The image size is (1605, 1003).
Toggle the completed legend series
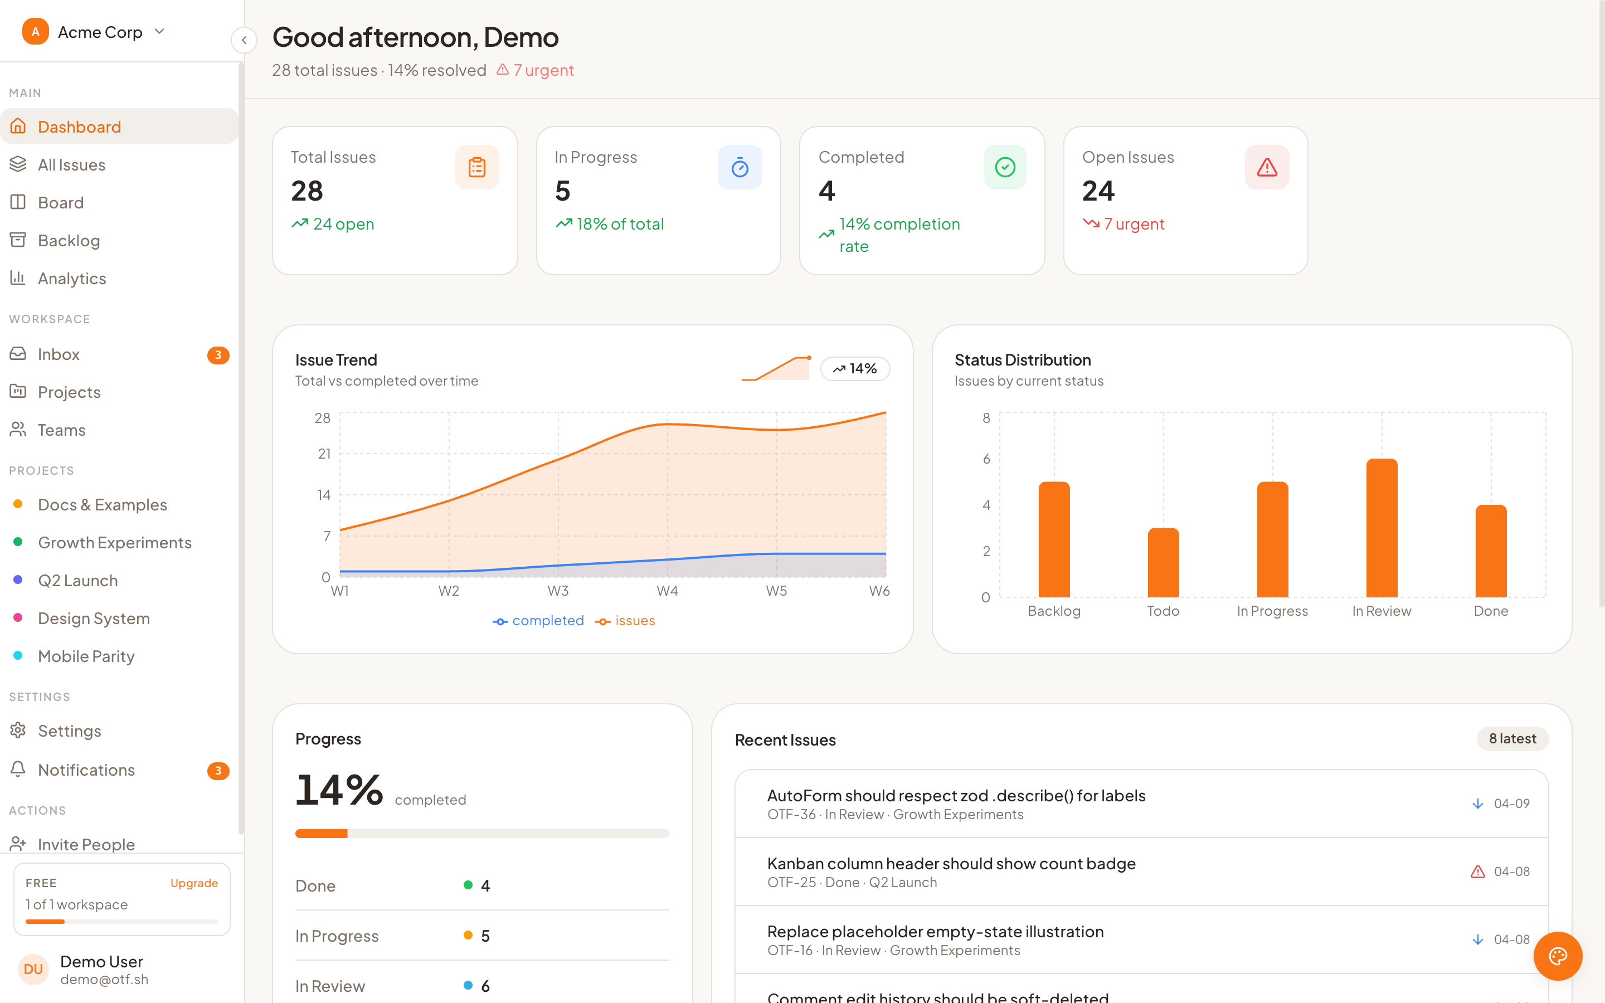coord(538,620)
